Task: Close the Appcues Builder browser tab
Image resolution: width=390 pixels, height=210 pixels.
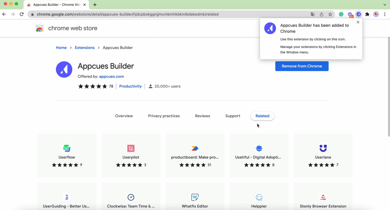Action: (x=84, y=5)
